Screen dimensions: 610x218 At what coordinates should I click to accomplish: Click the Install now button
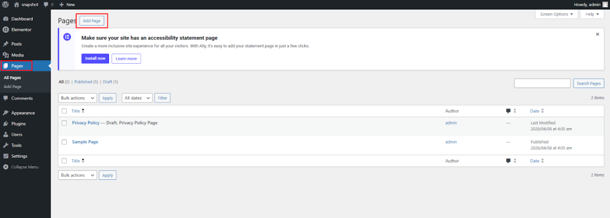click(95, 59)
